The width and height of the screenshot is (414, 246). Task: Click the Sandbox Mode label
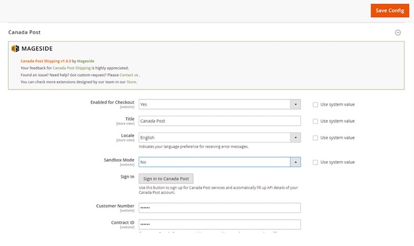coord(119,160)
